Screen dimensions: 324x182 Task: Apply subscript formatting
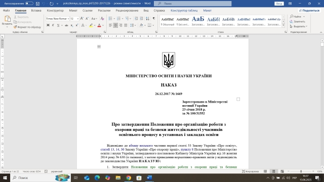pos(72,25)
